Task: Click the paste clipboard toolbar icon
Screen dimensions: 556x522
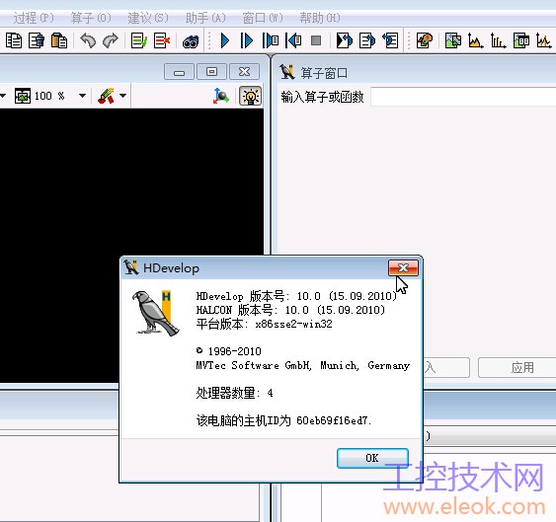Action: pyautogui.click(x=59, y=40)
